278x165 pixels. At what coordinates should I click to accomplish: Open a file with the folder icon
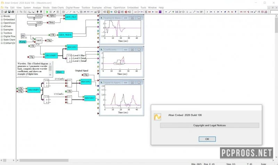[6, 12]
